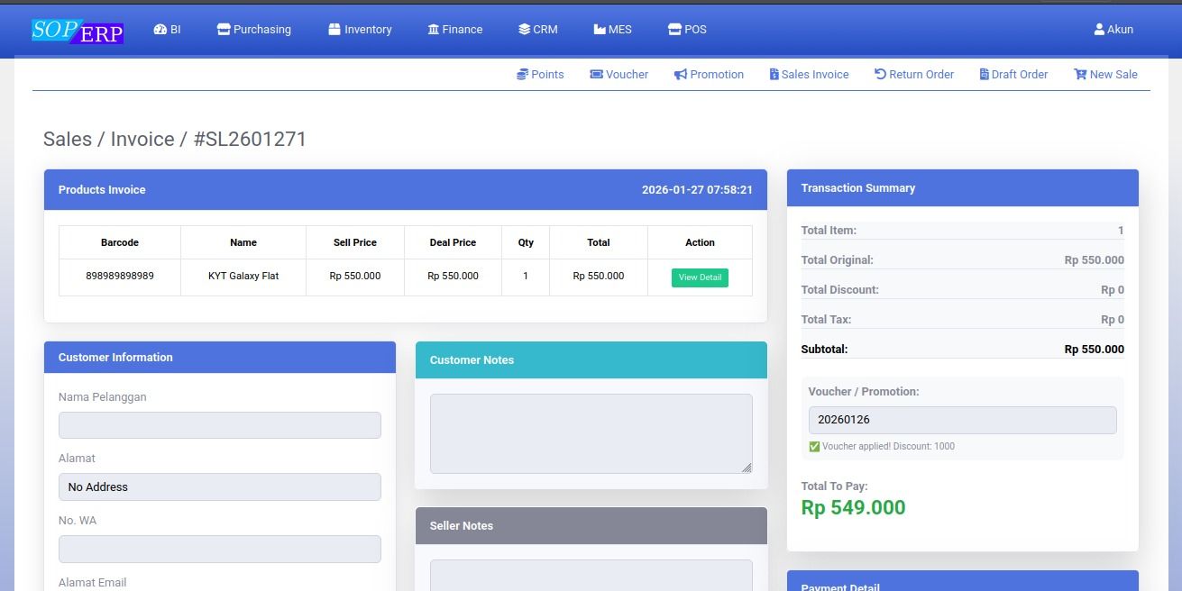Viewport: 1182px width, 591px height.
Task: Click the Draft Order file icon
Action: [x=984, y=75]
